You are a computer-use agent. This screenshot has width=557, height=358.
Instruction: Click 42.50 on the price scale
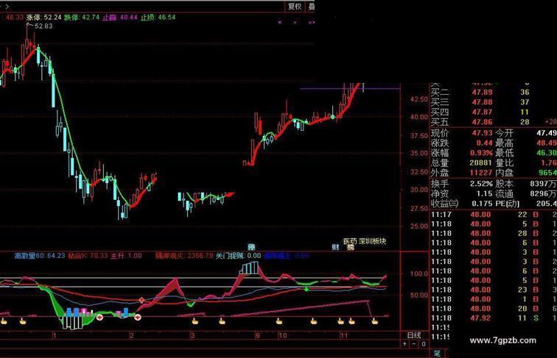pyautogui.click(x=419, y=99)
